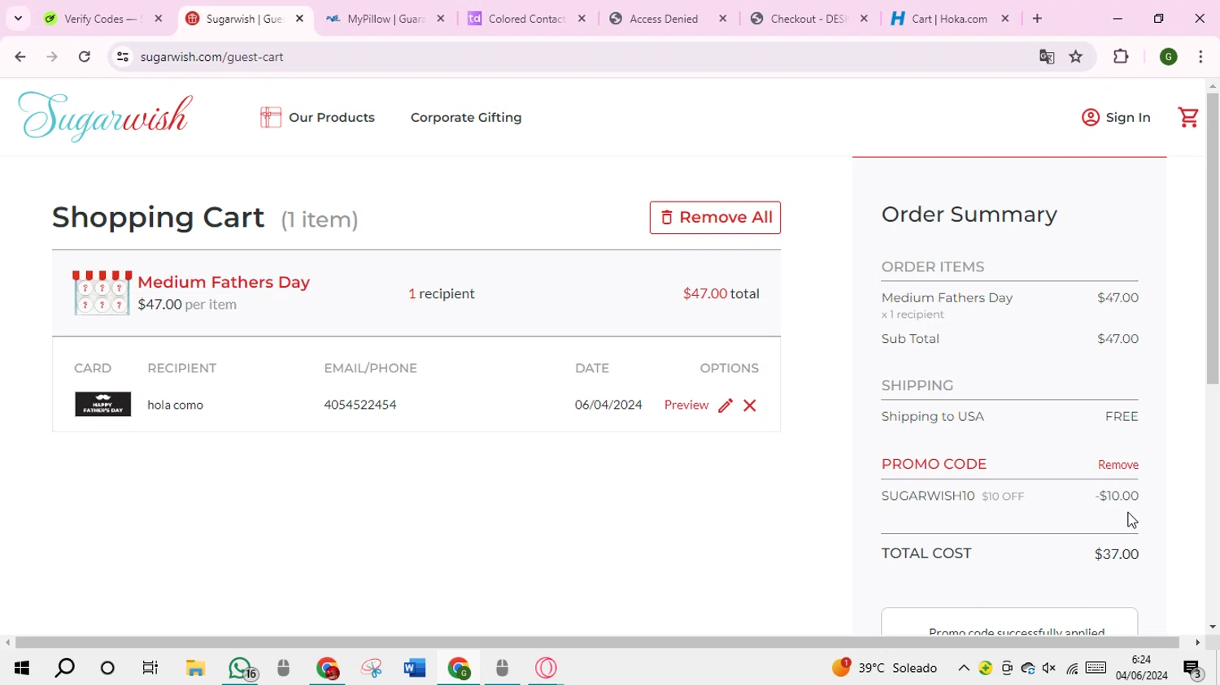Viewport: 1220px width, 685px height.
Task: Open the browser extensions puzzle icon
Action: [1121, 56]
